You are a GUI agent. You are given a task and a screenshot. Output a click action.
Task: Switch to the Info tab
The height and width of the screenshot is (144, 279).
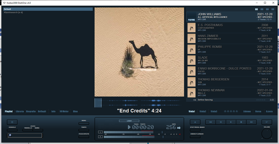point(53,111)
